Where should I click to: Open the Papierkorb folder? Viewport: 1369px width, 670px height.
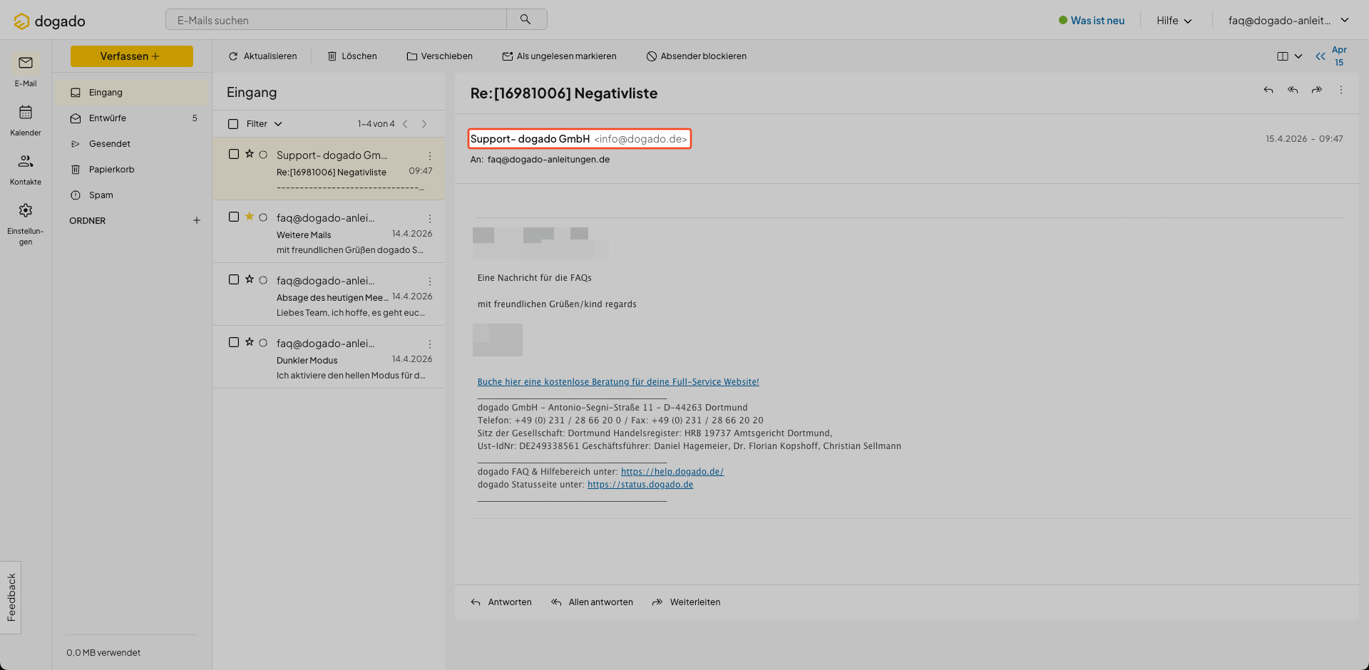point(132,170)
